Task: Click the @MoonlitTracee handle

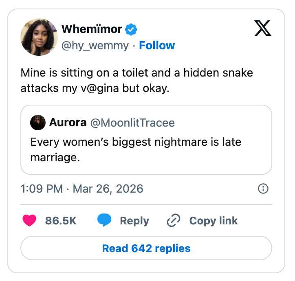Action: tap(132, 123)
